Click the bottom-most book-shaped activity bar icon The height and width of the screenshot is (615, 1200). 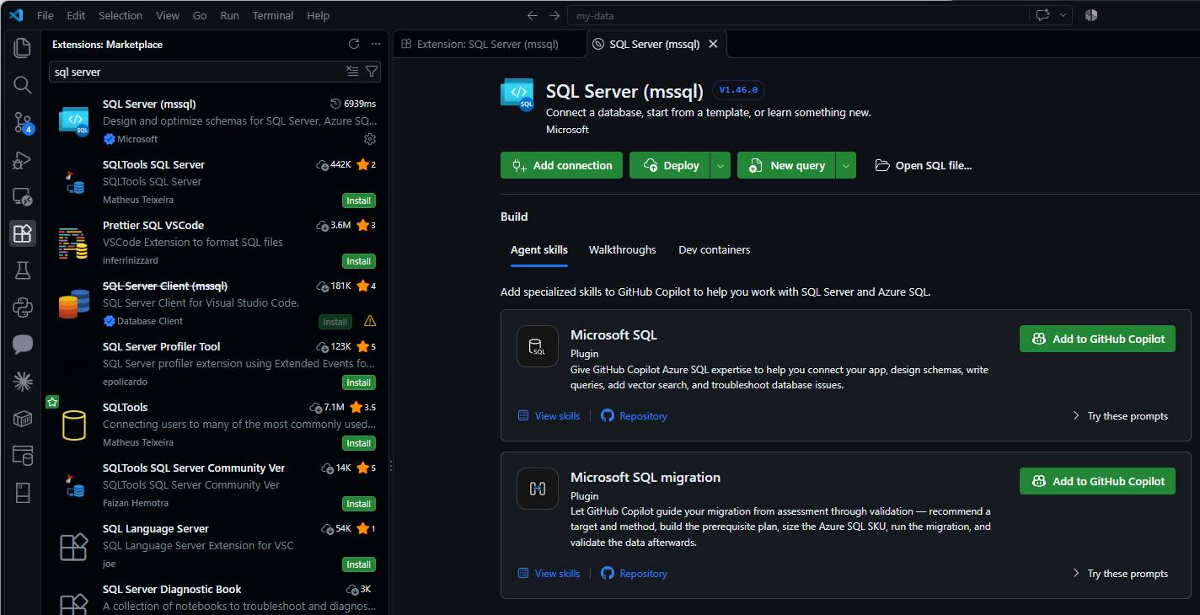pos(23,493)
